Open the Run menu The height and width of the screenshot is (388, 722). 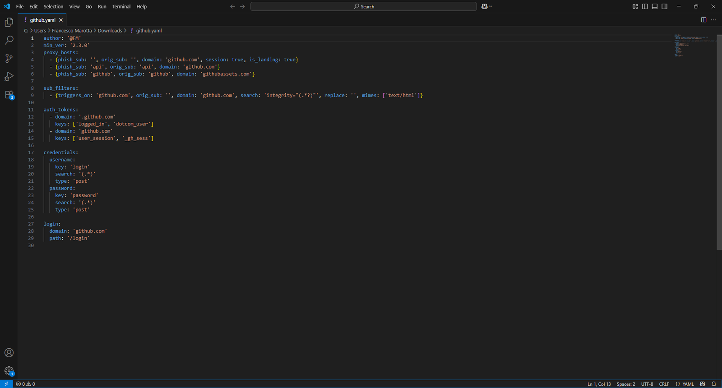(102, 6)
